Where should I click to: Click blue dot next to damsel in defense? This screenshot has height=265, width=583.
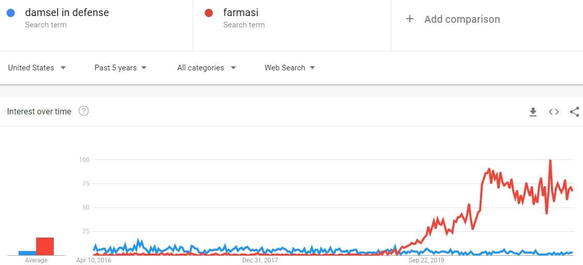pyautogui.click(x=10, y=13)
